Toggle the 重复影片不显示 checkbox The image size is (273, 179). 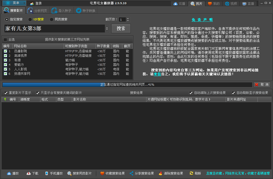[6, 93]
